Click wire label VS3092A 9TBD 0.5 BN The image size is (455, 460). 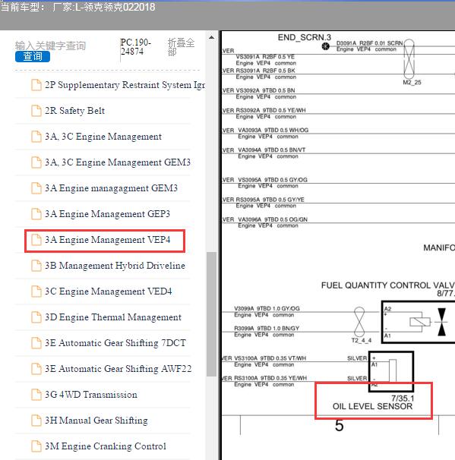click(x=265, y=90)
